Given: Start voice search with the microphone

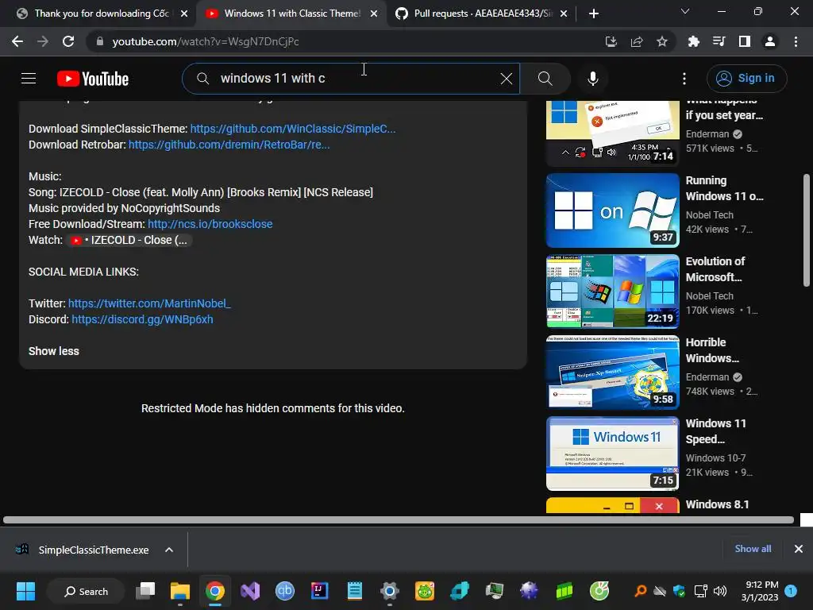Looking at the screenshot, I should point(592,79).
